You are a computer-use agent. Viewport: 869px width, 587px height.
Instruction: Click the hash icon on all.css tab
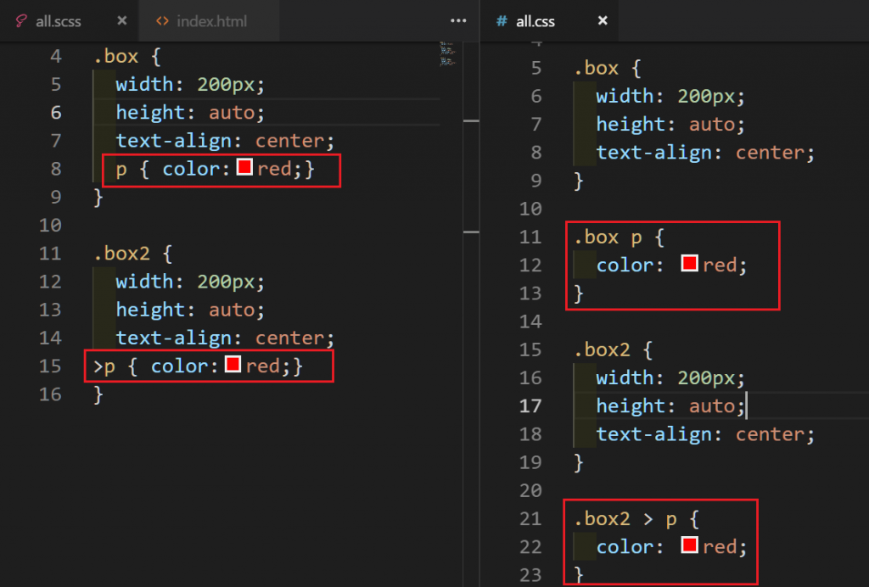502,21
